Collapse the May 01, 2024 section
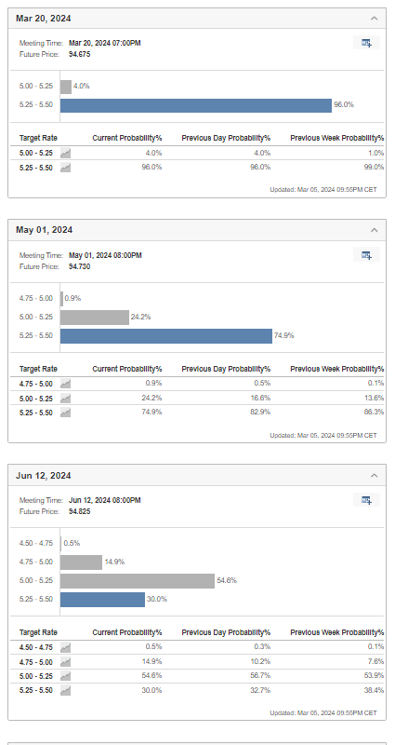395x745 pixels. pos(375,230)
